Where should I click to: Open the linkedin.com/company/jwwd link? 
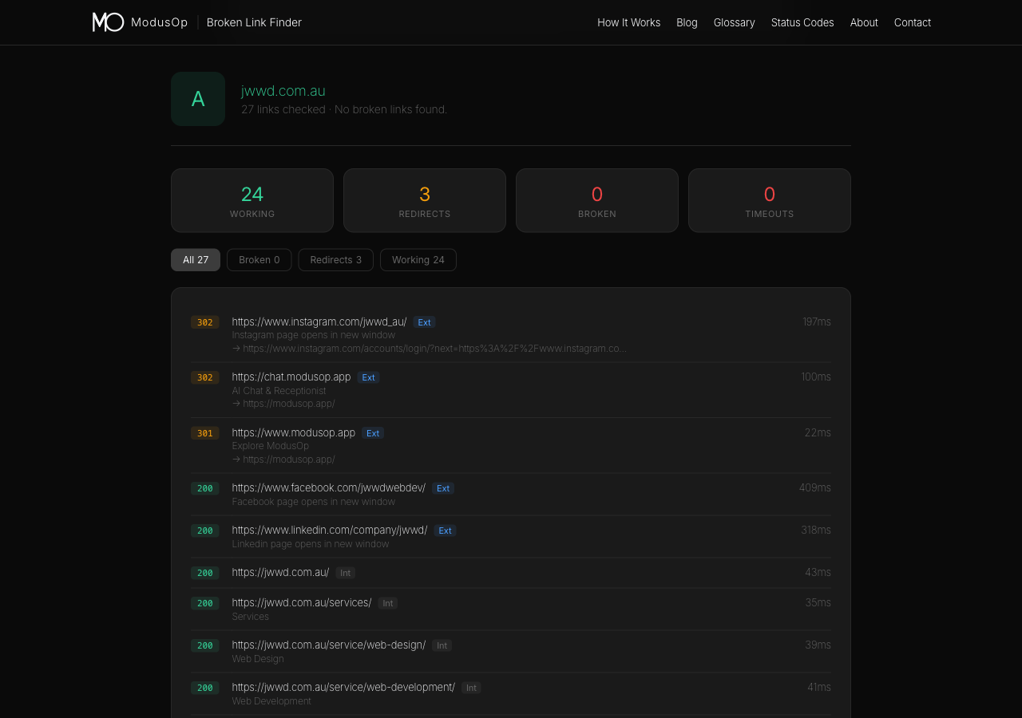[x=330, y=530]
